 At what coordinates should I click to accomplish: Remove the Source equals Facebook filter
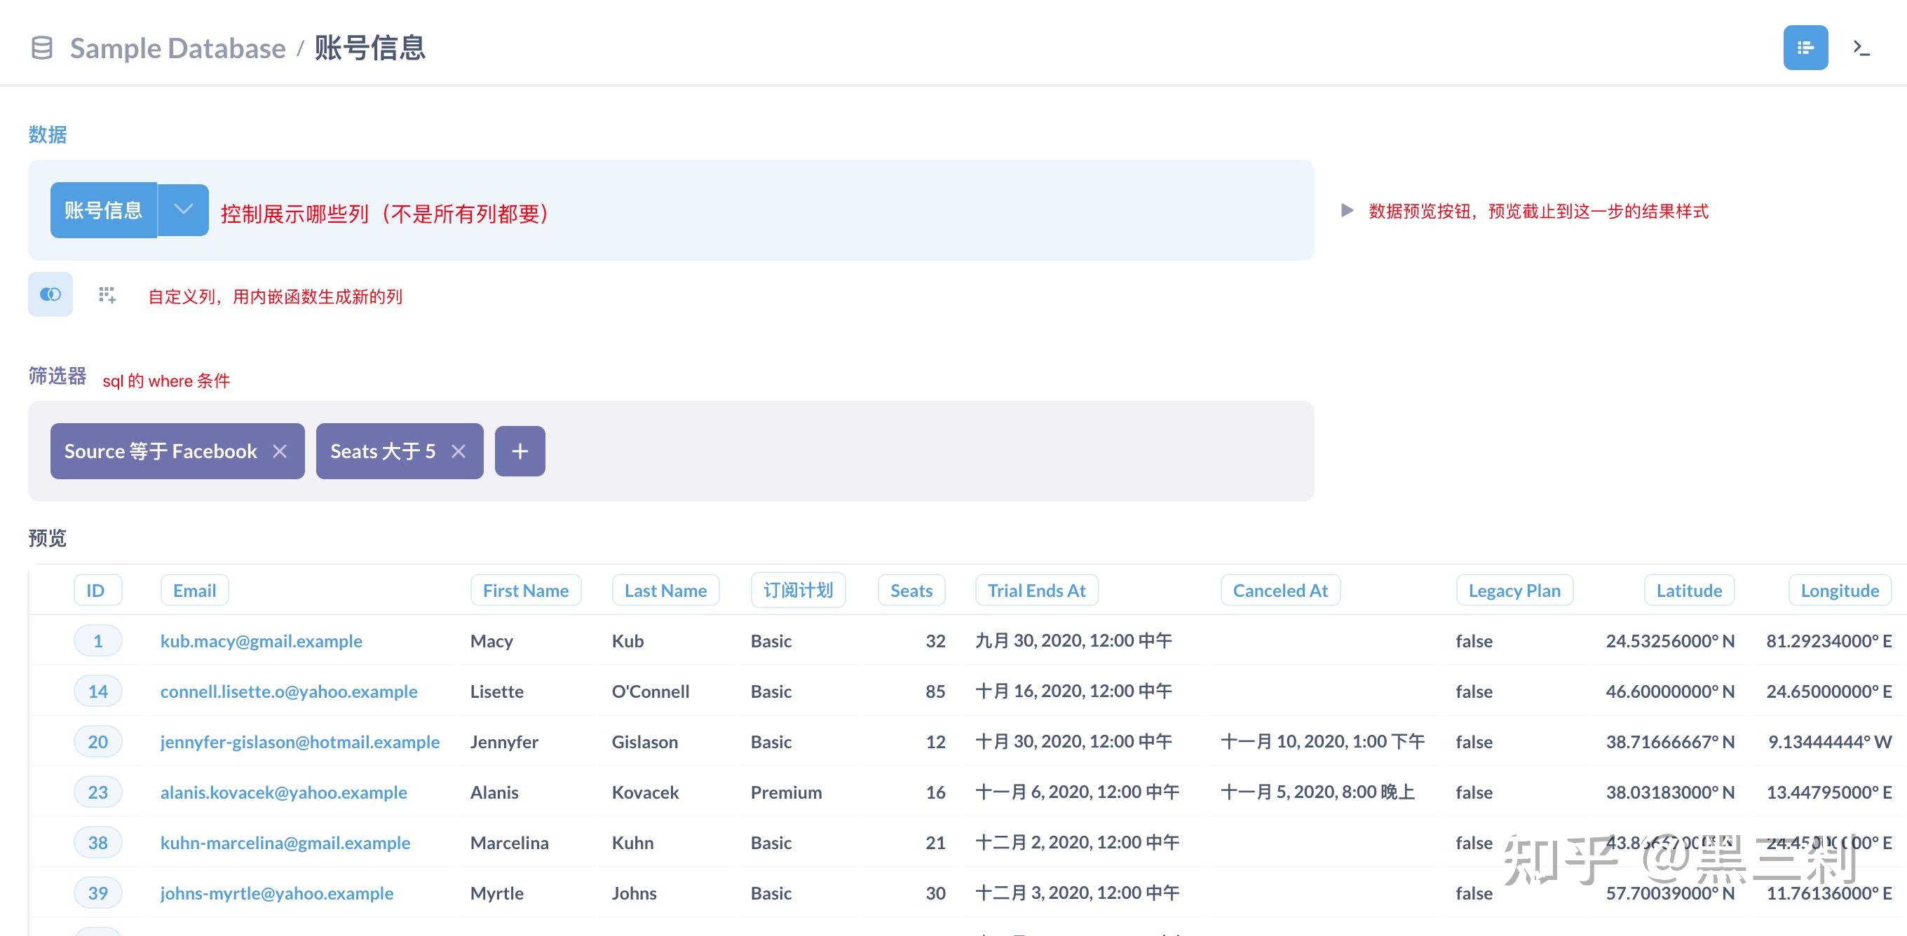[280, 451]
